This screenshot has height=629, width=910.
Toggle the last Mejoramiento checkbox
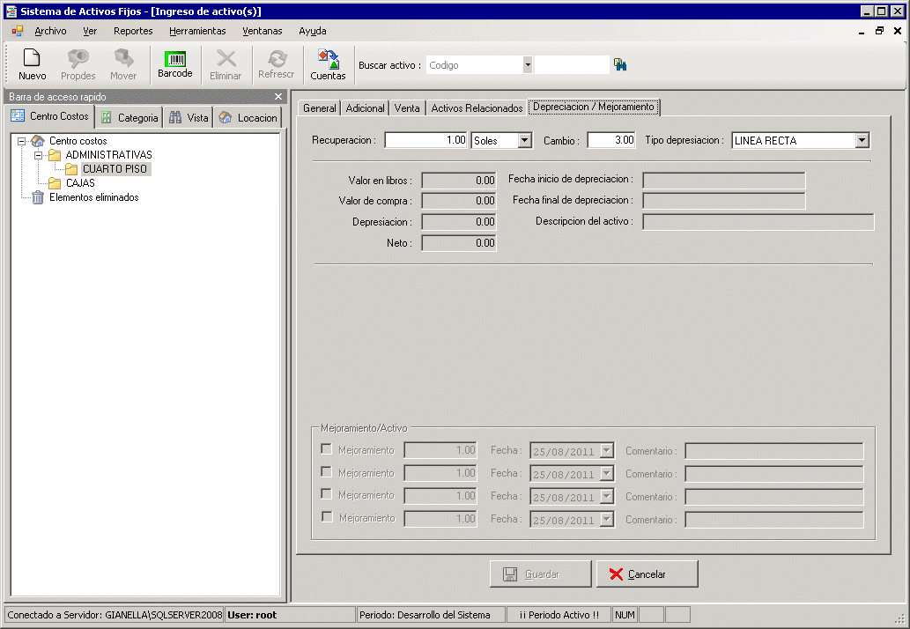[327, 516]
